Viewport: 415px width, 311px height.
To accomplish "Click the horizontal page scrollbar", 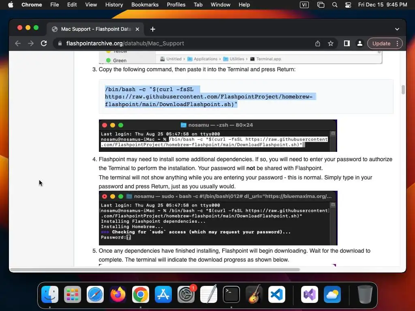I will click(x=155, y=270).
